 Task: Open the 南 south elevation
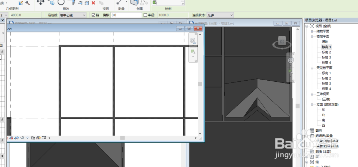coord(323,120)
